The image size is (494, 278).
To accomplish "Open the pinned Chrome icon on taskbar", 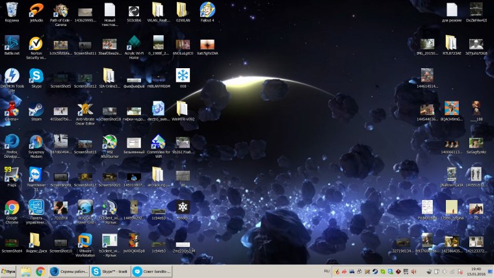I will coord(40,272).
